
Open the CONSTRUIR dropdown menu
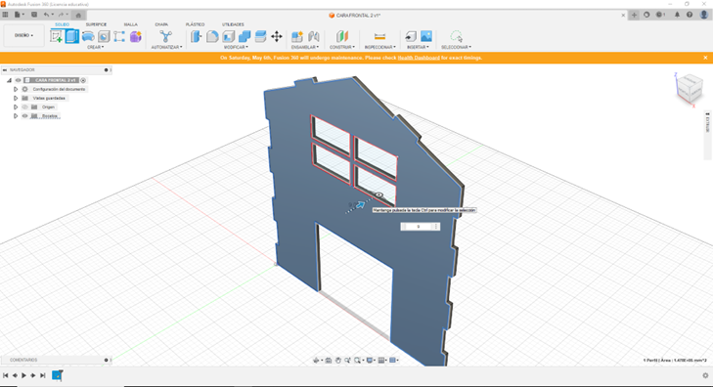coord(342,47)
